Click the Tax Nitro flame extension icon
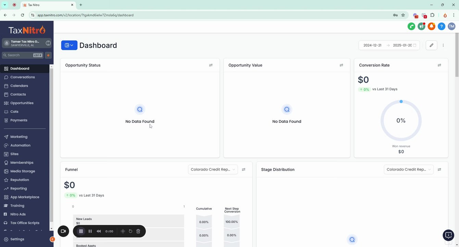Image resolution: width=459 pixels, height=247 pixels. coord(445,15)
